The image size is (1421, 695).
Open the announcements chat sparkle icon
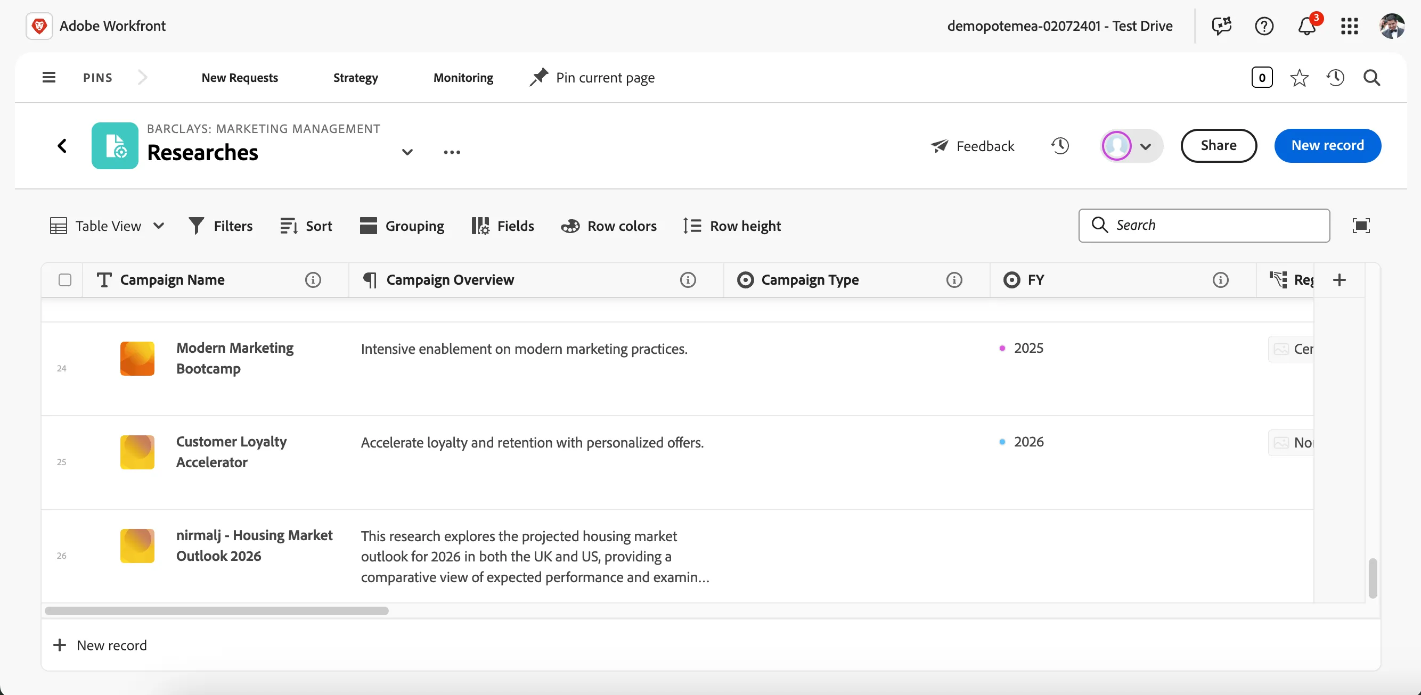(1221, 26)
